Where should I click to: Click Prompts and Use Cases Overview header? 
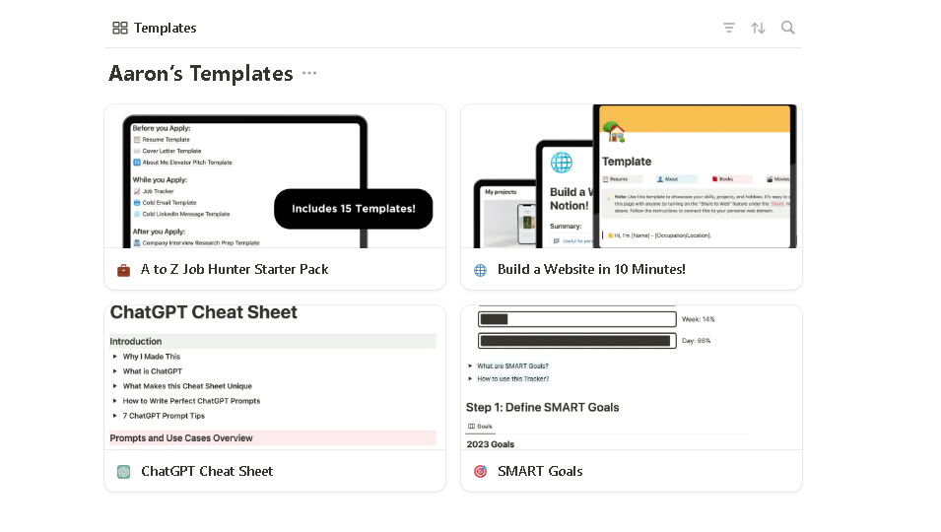(x=273, y=437)
